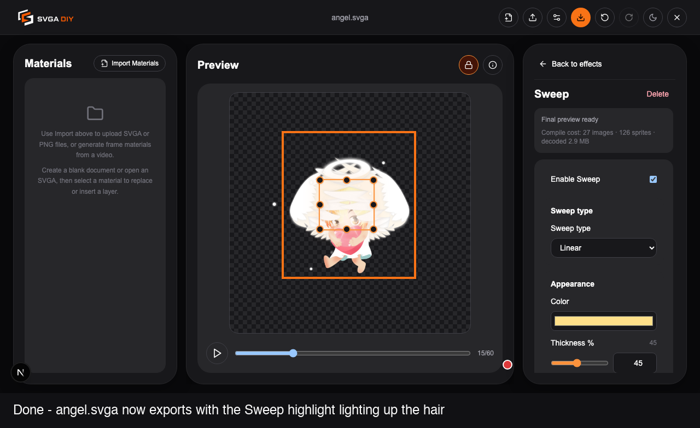Click Import Materials button
Screen dimensions: 700x428
(130, 63)
